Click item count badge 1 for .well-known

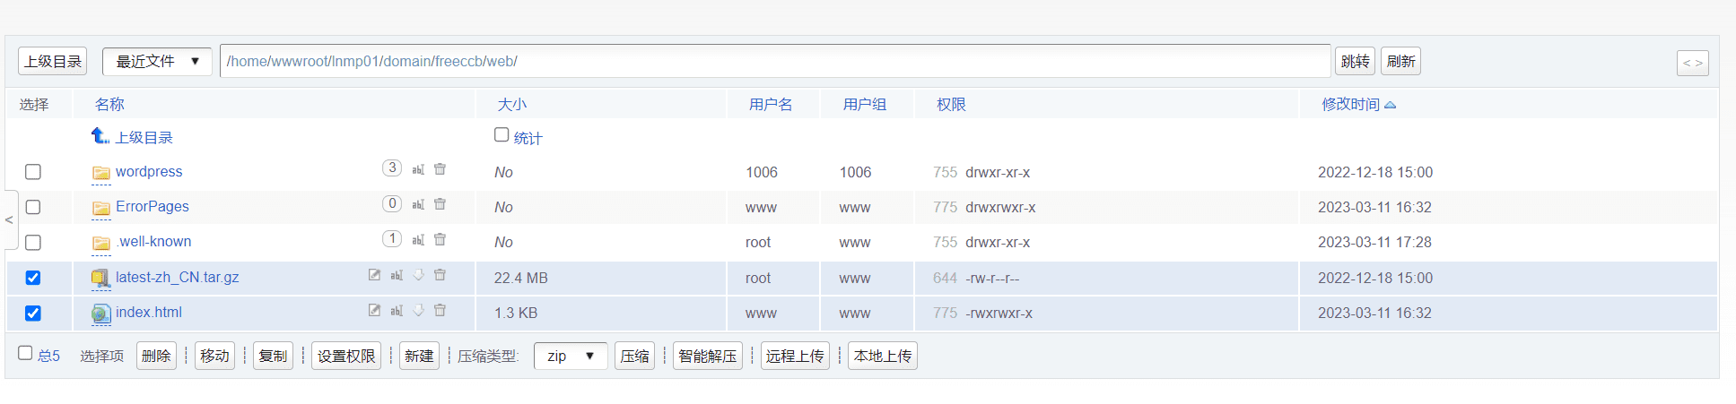pos(392,238)
